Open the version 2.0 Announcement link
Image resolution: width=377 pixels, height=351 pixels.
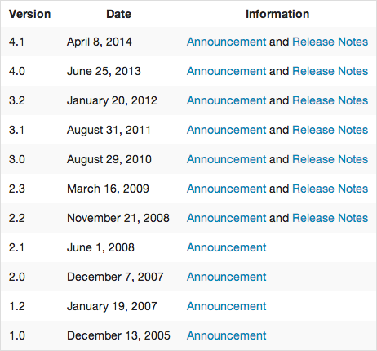[x=226, y=277]
